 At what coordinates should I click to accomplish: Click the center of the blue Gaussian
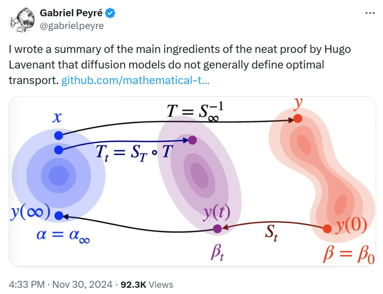pyautogui.click(x=59, y=175)
